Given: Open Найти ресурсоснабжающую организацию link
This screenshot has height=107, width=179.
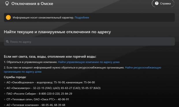Looking at the screenshot, I should 82,70.
